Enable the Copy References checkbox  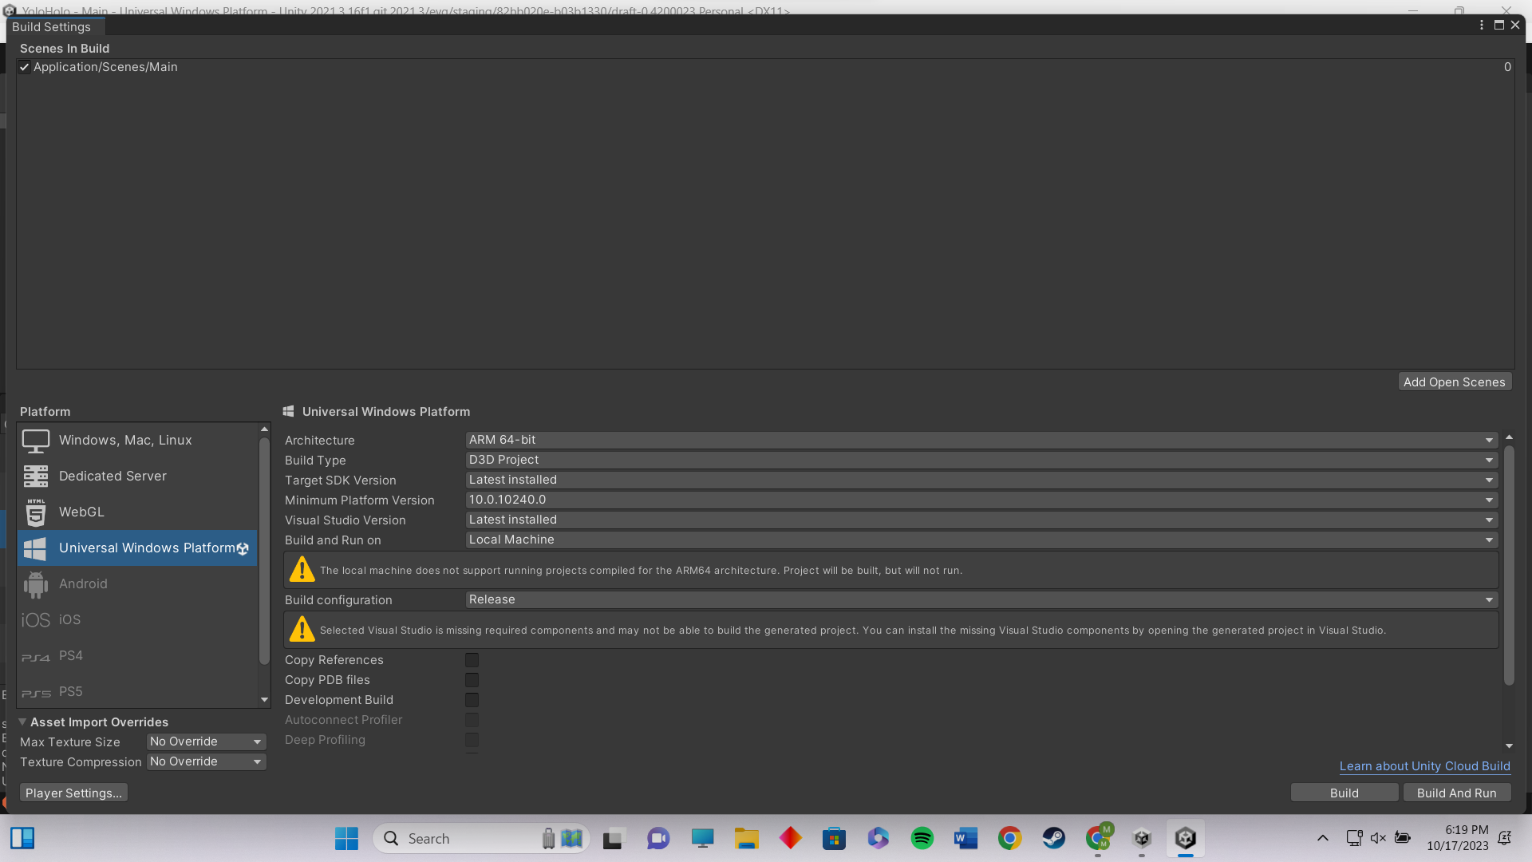472,660
